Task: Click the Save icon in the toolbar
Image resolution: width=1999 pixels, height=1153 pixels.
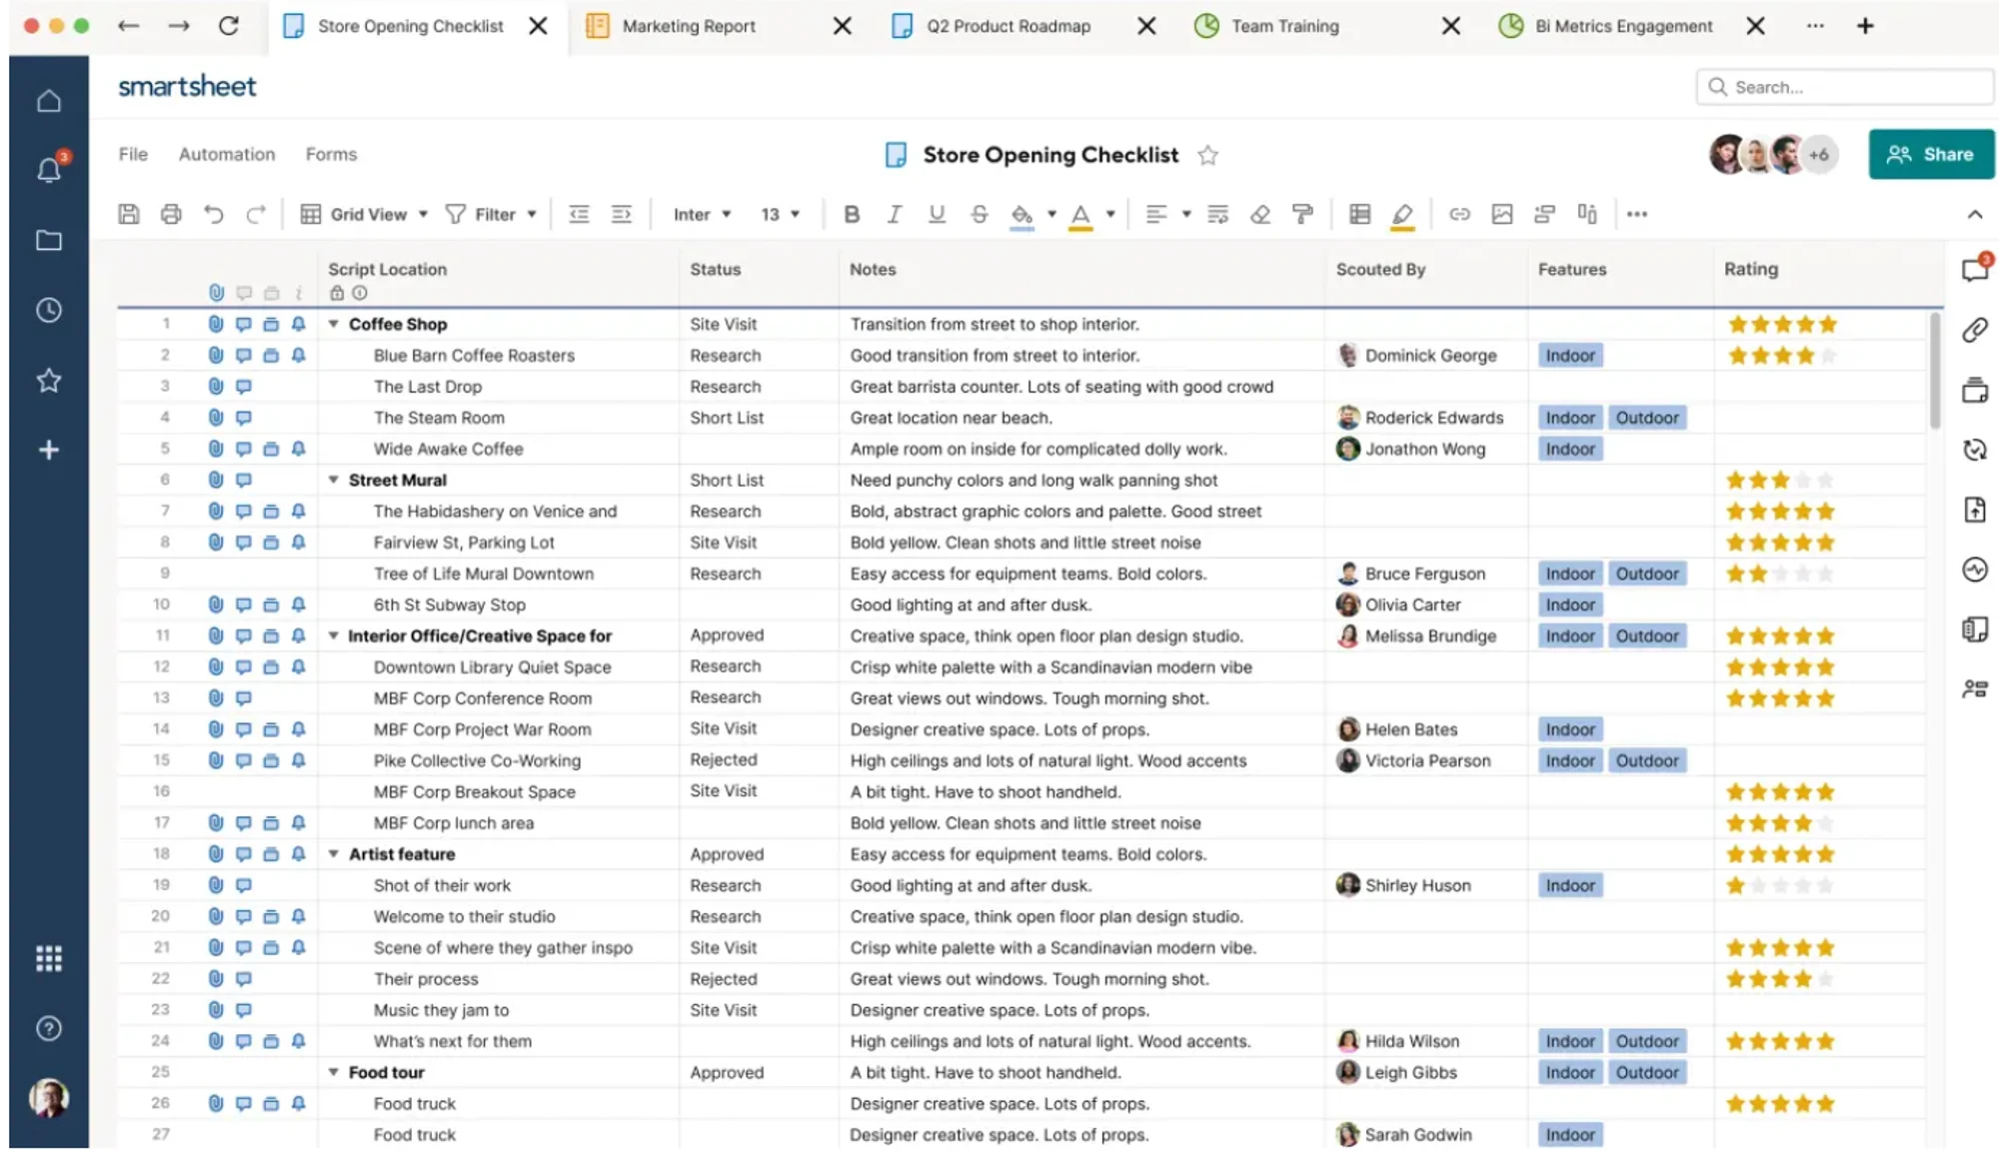Action: [x=128, y=213]
